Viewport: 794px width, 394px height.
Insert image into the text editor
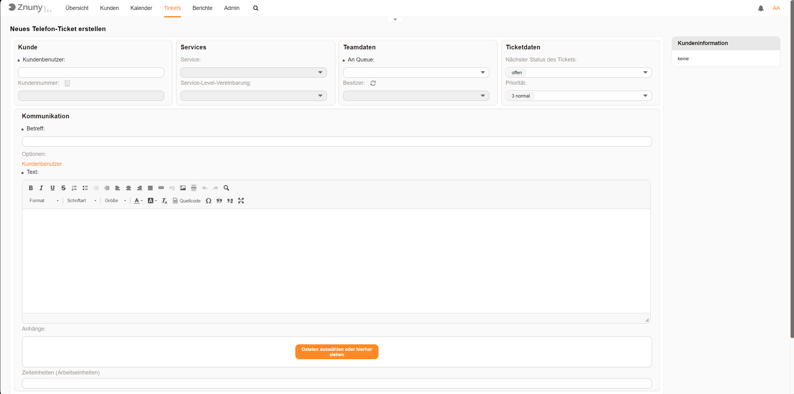point(183,188)
